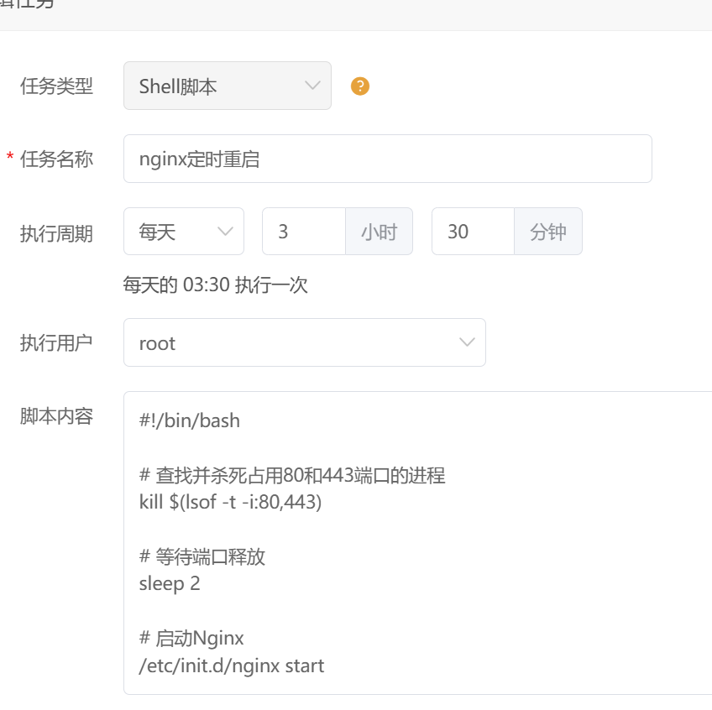
Task: Click the # 启动Nginx comment line
Action: pyautogui.click(x=191, y=638)
